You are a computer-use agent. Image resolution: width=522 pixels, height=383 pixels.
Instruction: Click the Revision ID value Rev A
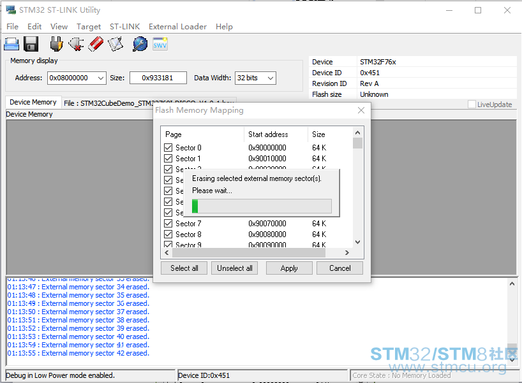pyautogui.click(x=369, y=83)
